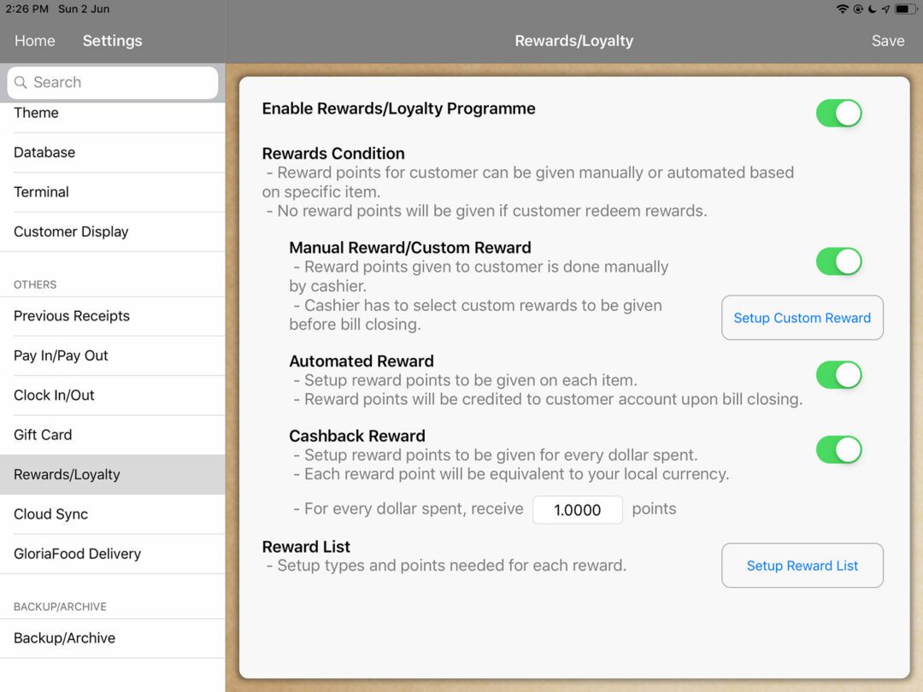Go to Backup/Archive settings
This screenshot has width=923, height=692.
(64, 638)
